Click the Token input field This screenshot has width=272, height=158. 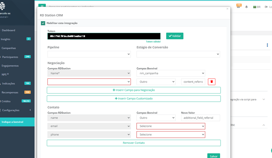(x=104, y=36)
